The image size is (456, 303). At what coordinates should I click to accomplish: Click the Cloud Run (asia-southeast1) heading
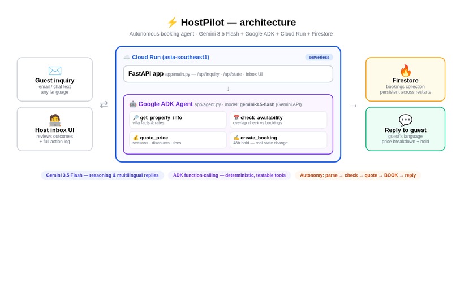tap(170, 57)
